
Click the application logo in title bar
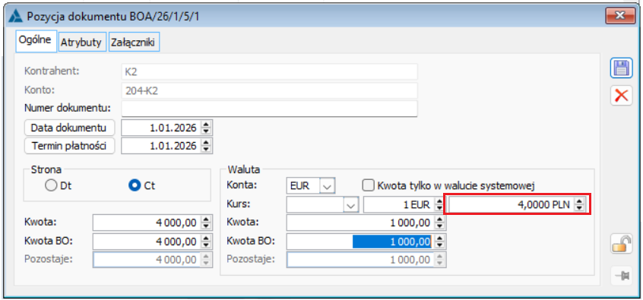tap(16, 17)
